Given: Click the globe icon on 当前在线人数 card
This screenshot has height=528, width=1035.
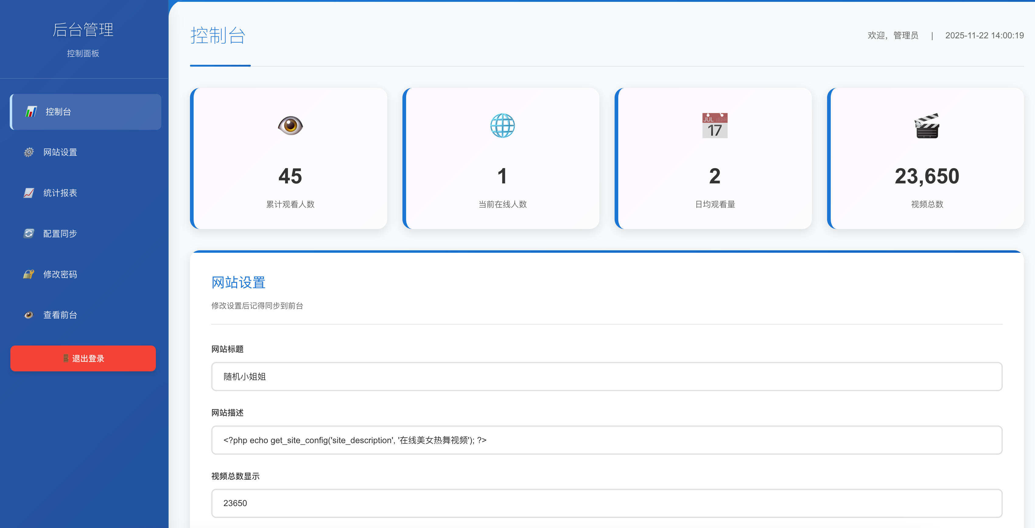Looking at the screenshot, I should 502,126.
